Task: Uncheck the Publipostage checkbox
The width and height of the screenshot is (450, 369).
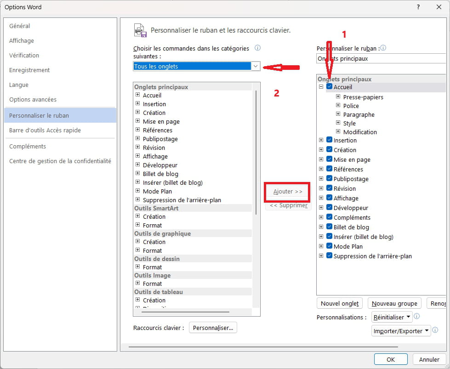Action: (x=330, y=178)
